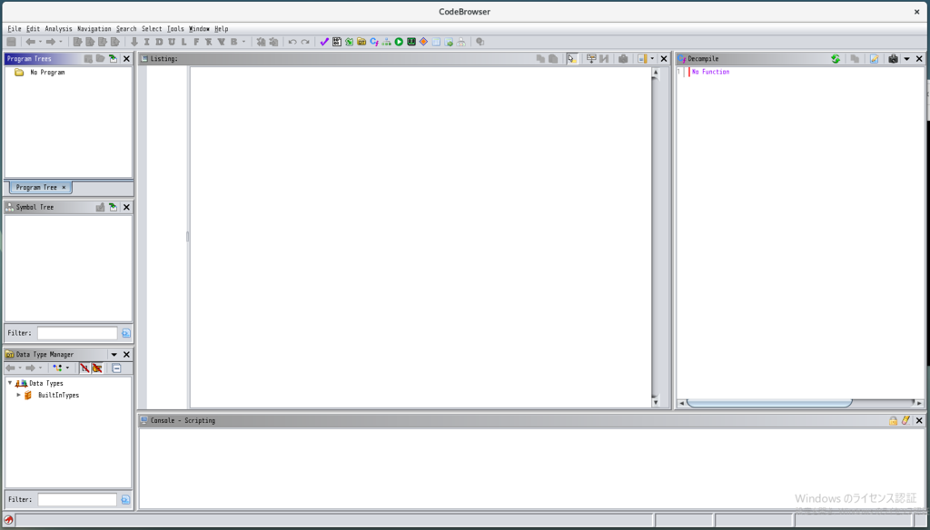Open the Listing header dropdown arrow
Image resolution: width=930 pixels, height=530 pixels.
click(x=652, y=59)
